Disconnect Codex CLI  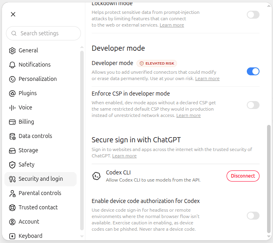(243, 176)
